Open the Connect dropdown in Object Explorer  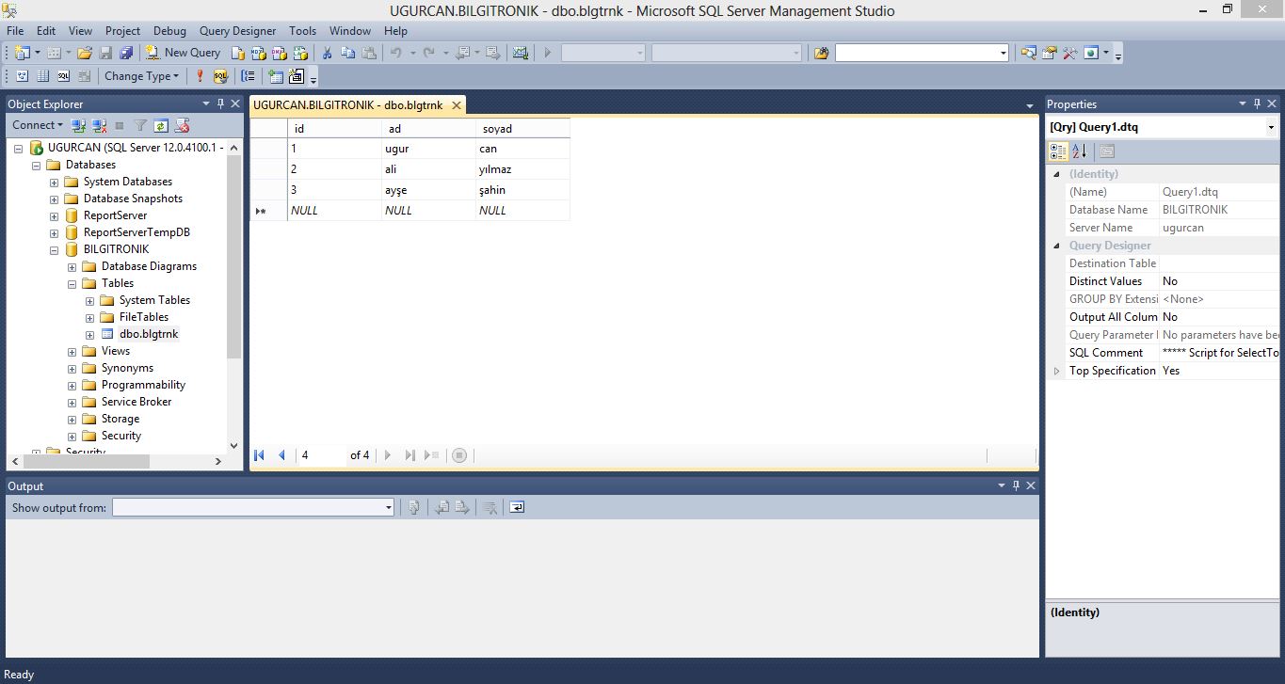38,125
